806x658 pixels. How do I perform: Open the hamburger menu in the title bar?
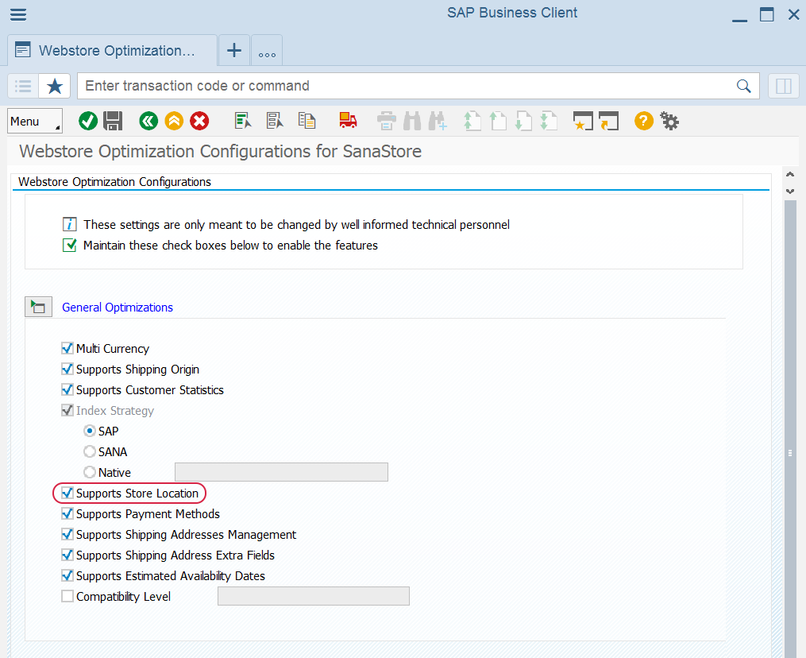[18, 14]
